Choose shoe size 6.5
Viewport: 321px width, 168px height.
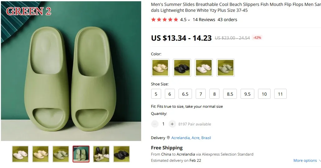pos(185,94)
